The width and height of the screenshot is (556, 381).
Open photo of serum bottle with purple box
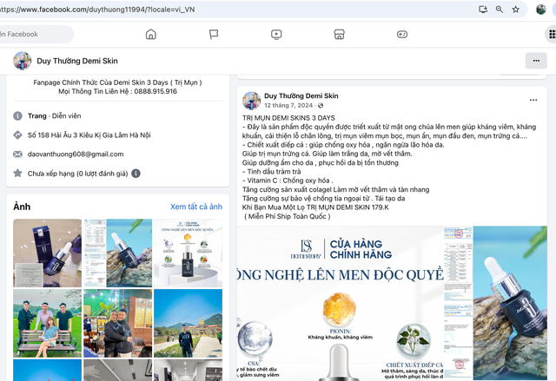[x=47, y=253]
